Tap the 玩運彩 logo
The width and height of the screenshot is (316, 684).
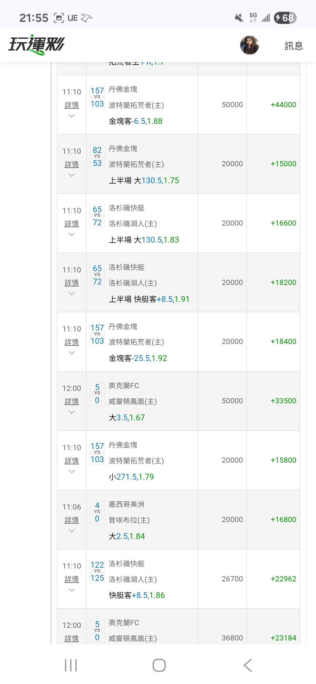pyautogui.click(x=36, y=45)
